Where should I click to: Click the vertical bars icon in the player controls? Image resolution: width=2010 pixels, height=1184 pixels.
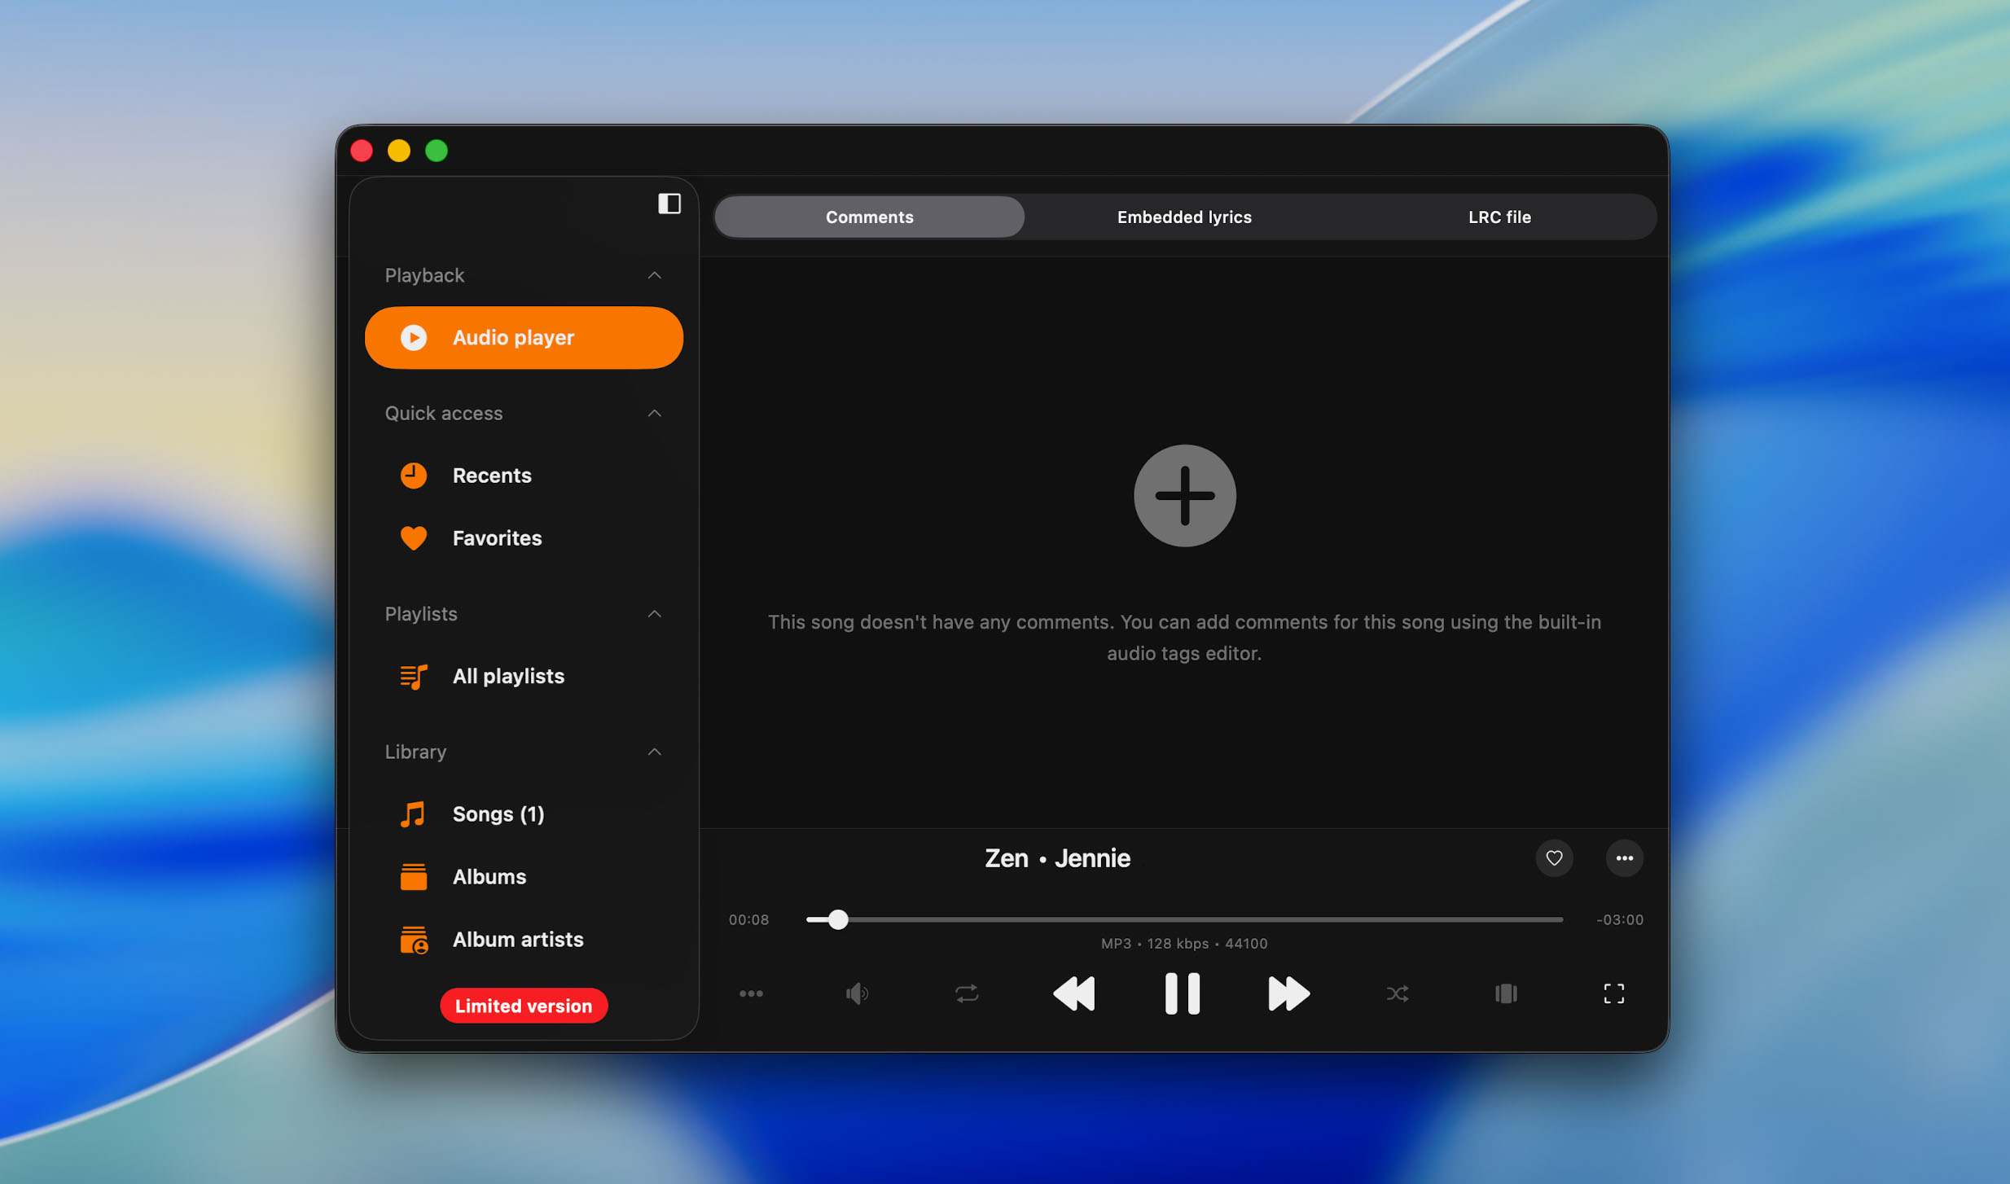(1505, 993)
